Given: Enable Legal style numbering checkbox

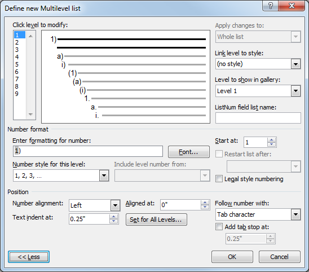Looking at the screenshot, I should point(219,179).
